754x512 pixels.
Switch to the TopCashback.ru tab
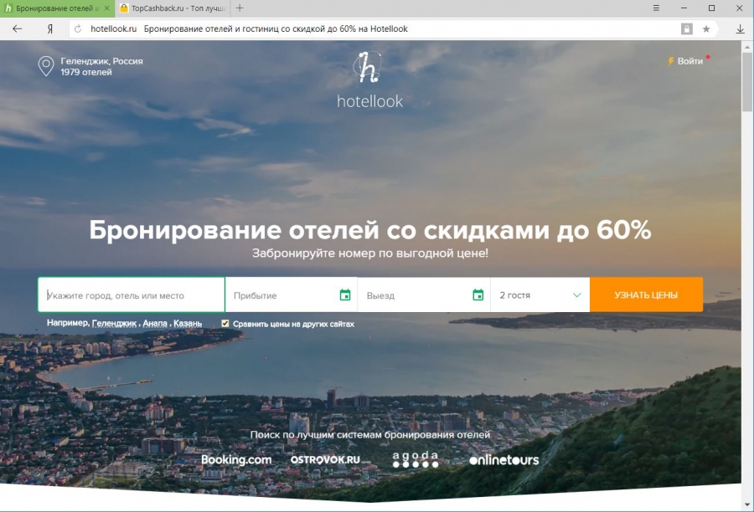pyautogui.click(x=173, y=8)
